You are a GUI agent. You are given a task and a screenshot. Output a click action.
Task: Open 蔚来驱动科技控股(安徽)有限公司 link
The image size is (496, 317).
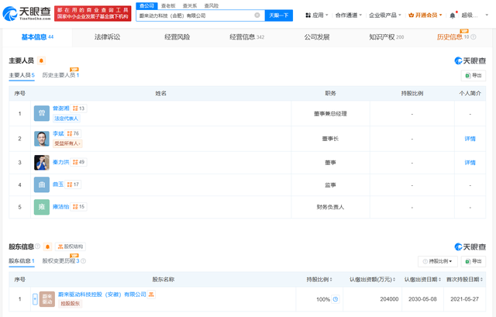pyautogui.click(x=102, y=295)
